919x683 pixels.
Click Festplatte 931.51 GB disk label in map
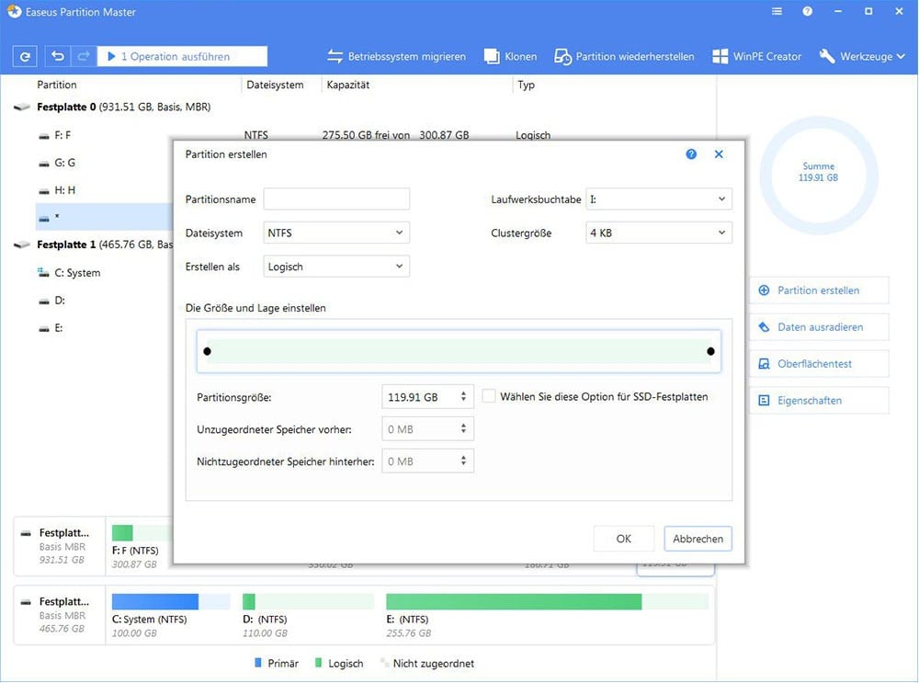pos(60,546)
